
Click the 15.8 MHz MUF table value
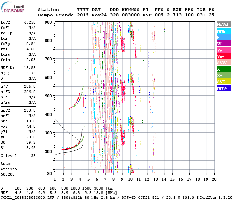(x=99, y=193)
